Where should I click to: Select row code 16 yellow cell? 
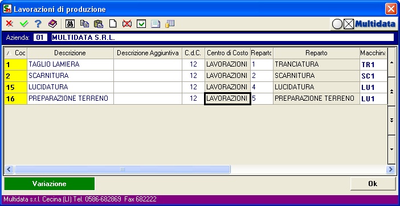pyautogui.click(x=16, y=98)
